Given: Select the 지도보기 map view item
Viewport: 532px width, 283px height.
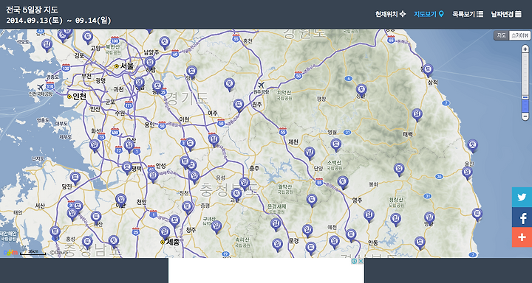Looking at the screenshot, I should [429, 14].
